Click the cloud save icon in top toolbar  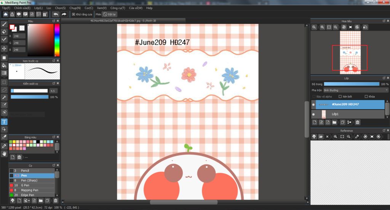[x=5, y=14]
